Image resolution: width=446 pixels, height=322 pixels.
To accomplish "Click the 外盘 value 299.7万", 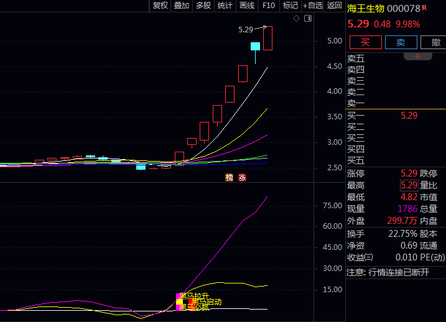I will point(402,221).
